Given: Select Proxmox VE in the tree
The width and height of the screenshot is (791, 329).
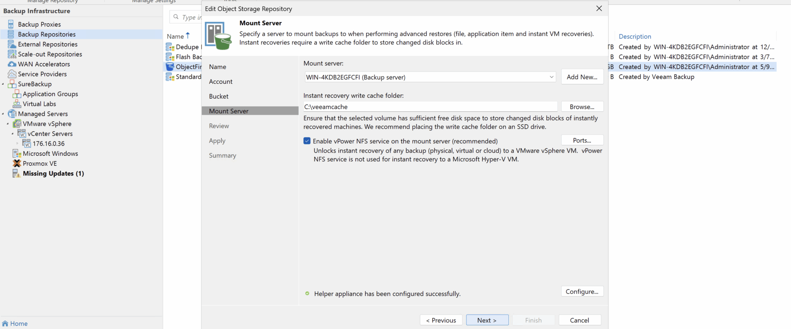Looking at the screenshot, I should tap(40, 163).
